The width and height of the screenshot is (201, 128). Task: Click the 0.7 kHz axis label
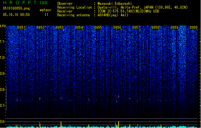(x=3, y=106)
